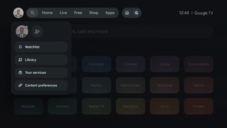Image resolution: width=227 pixels, height=128 pixels.
Task: Open the settings gear icon
Action: click(x=137, y=13)
